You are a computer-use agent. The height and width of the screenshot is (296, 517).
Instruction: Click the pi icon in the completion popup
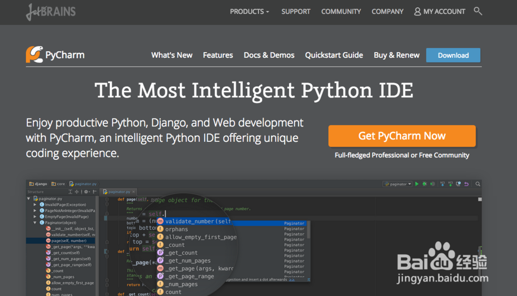pyautogui.click(x=309, y=280)
